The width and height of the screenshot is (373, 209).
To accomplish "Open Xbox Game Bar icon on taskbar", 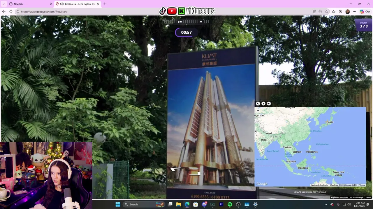I will click(213, 204).
